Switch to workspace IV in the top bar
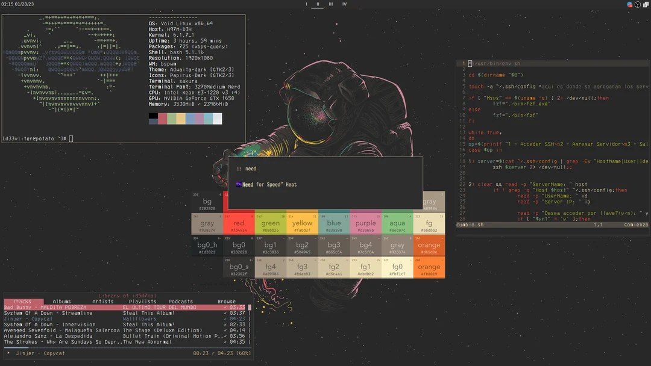 tap(344, 4)
